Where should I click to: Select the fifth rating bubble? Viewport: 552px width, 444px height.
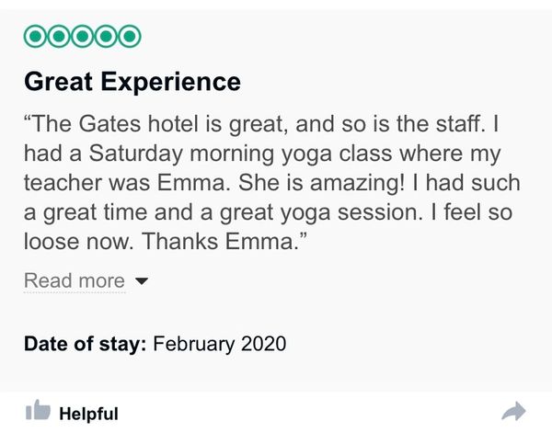pyautogui.click(x=131, y=36)
